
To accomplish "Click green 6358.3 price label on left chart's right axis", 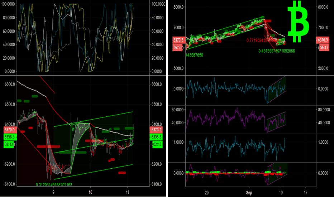I will [156, 137].
